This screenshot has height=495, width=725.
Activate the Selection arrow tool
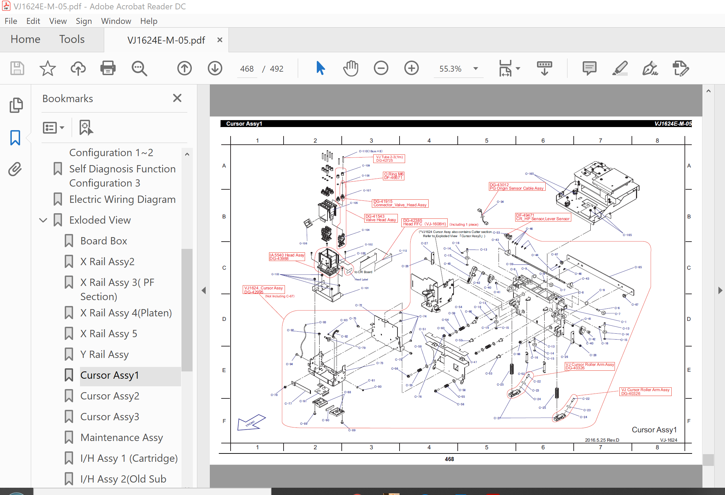[321, 68]
